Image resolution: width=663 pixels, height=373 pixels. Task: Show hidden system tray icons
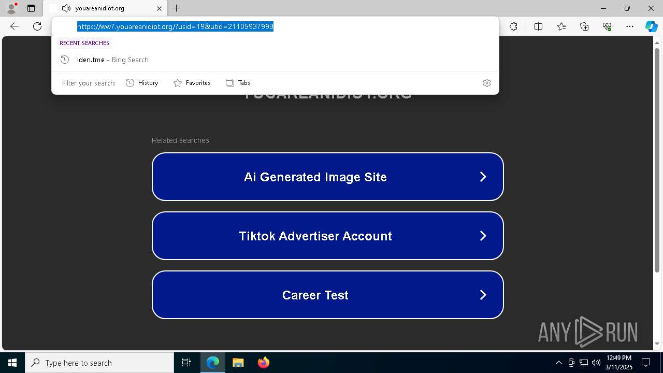(x=558, y=363)
